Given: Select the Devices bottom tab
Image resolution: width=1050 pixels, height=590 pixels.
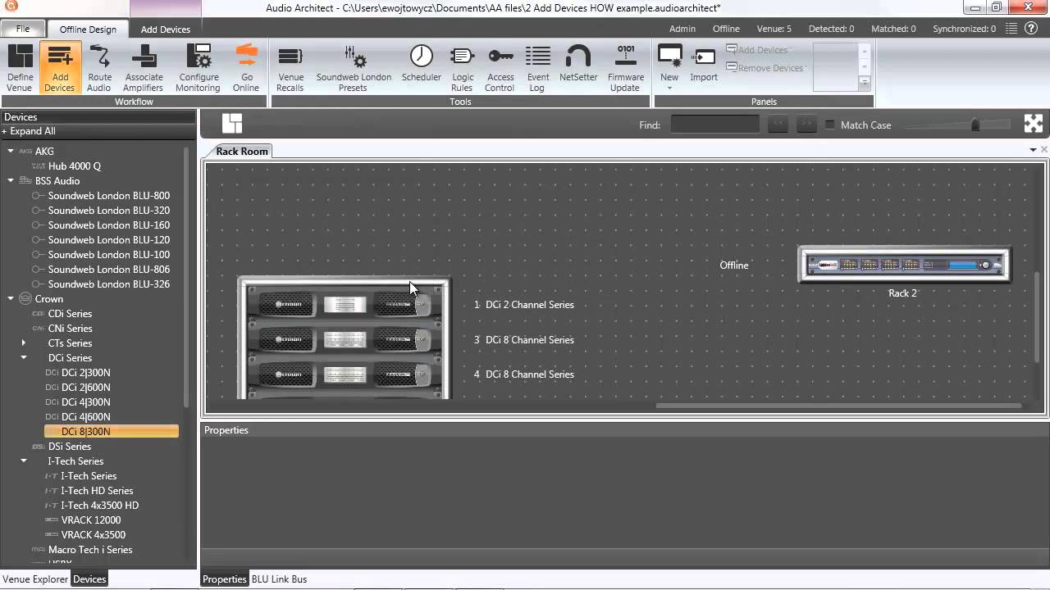Looking at the screenshot, I should (x=89, y=579).
